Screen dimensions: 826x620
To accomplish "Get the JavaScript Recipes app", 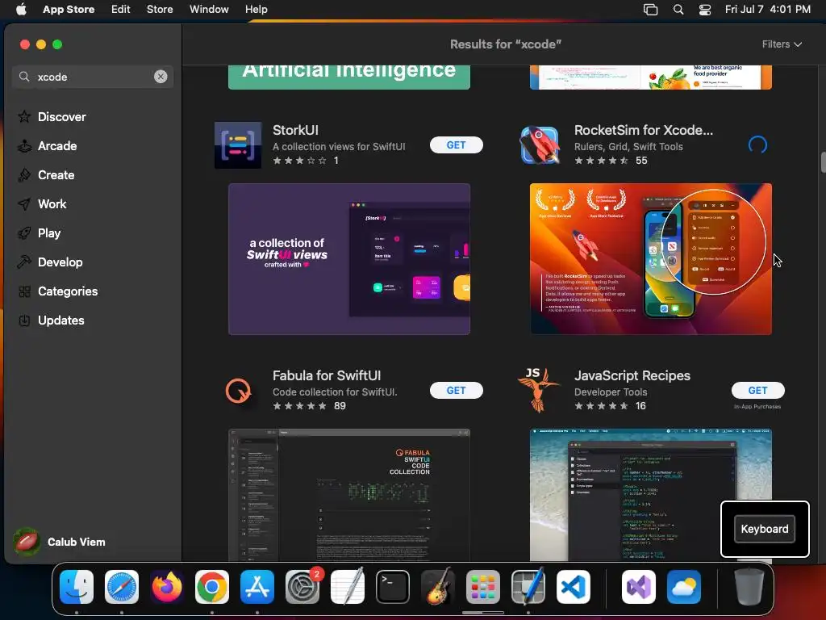I will click(757, 390).
